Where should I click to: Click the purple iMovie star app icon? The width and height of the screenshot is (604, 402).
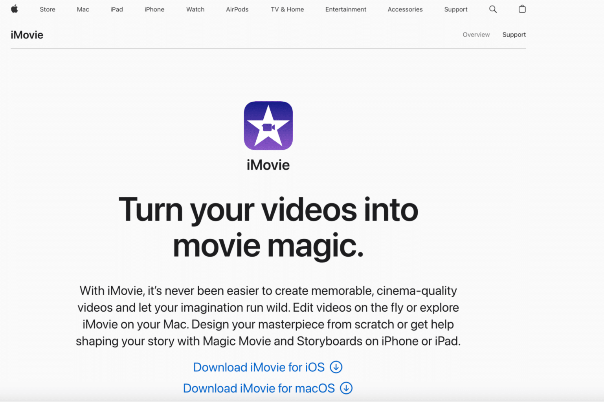click(x=268, y=126)
